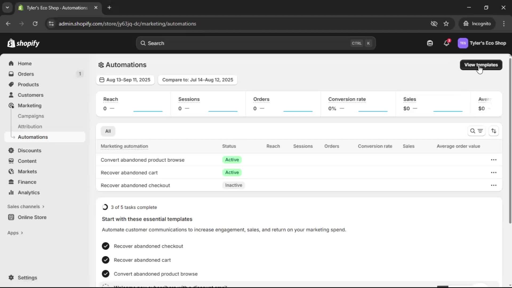512x288 pixels.
Task: Select the All tab
Action: tap(108, 131)
